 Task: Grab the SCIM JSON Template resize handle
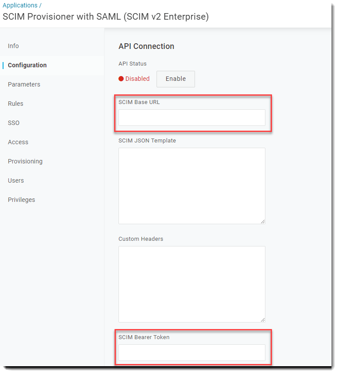pyautogui.click(x=263, y=222)
